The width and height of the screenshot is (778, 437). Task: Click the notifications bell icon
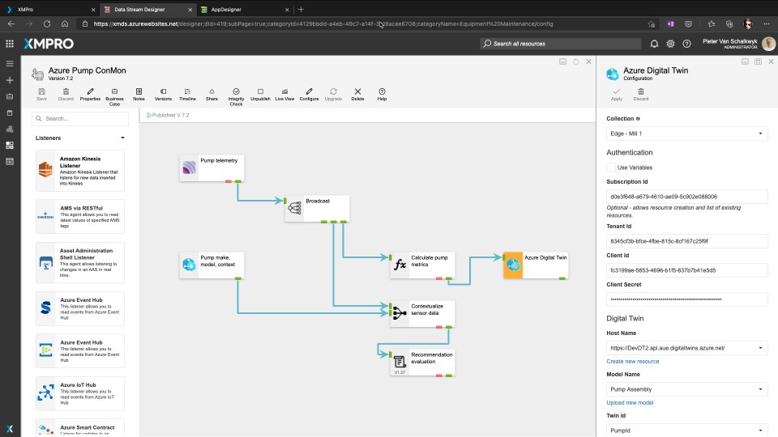(x=654, y=43)
